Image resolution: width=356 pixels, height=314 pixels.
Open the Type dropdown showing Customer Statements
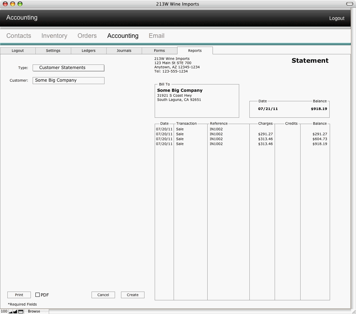coord(68,68)
